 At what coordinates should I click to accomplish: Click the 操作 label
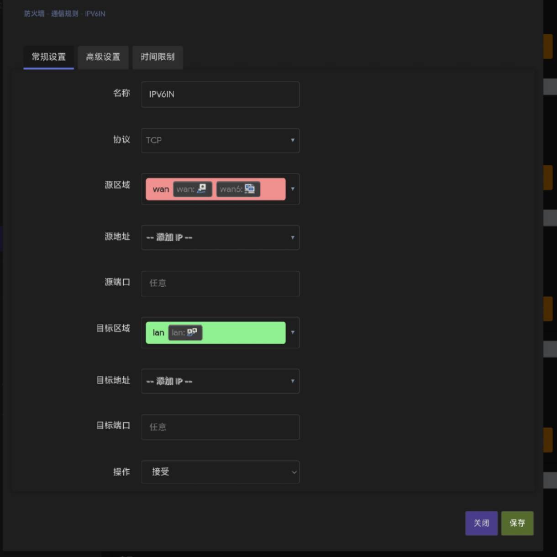click(121, 472)
